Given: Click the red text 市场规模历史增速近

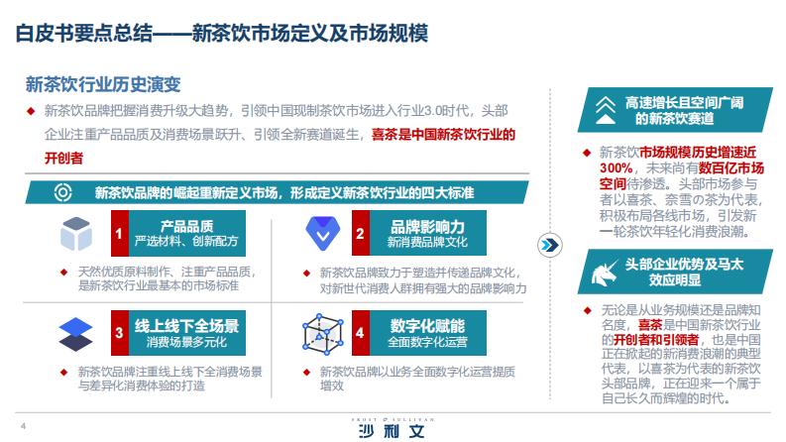Looking at the screenshot, I should click(698, 152).
